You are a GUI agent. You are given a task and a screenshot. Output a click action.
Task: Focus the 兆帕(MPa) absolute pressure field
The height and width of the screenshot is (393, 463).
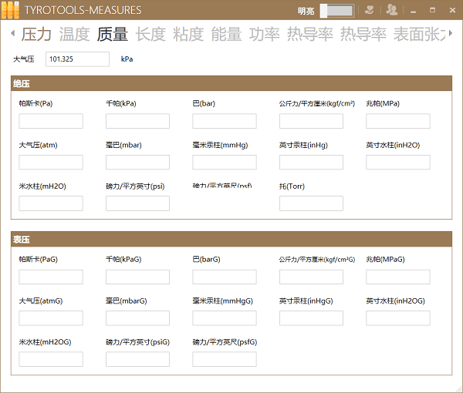(397, 121)
